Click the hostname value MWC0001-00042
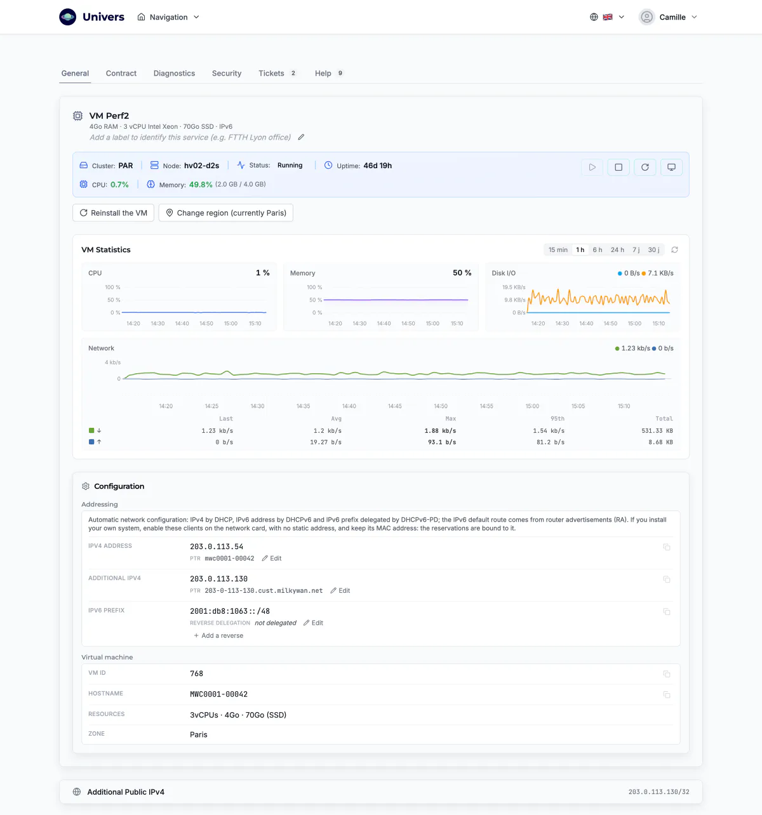Viewport: 762px width, 815px height. pyautogui.click(x=219, y=695)
